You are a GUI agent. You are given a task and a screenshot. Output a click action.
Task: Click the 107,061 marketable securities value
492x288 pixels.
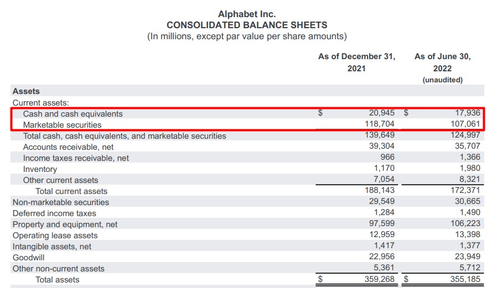[x=466, y=125]
